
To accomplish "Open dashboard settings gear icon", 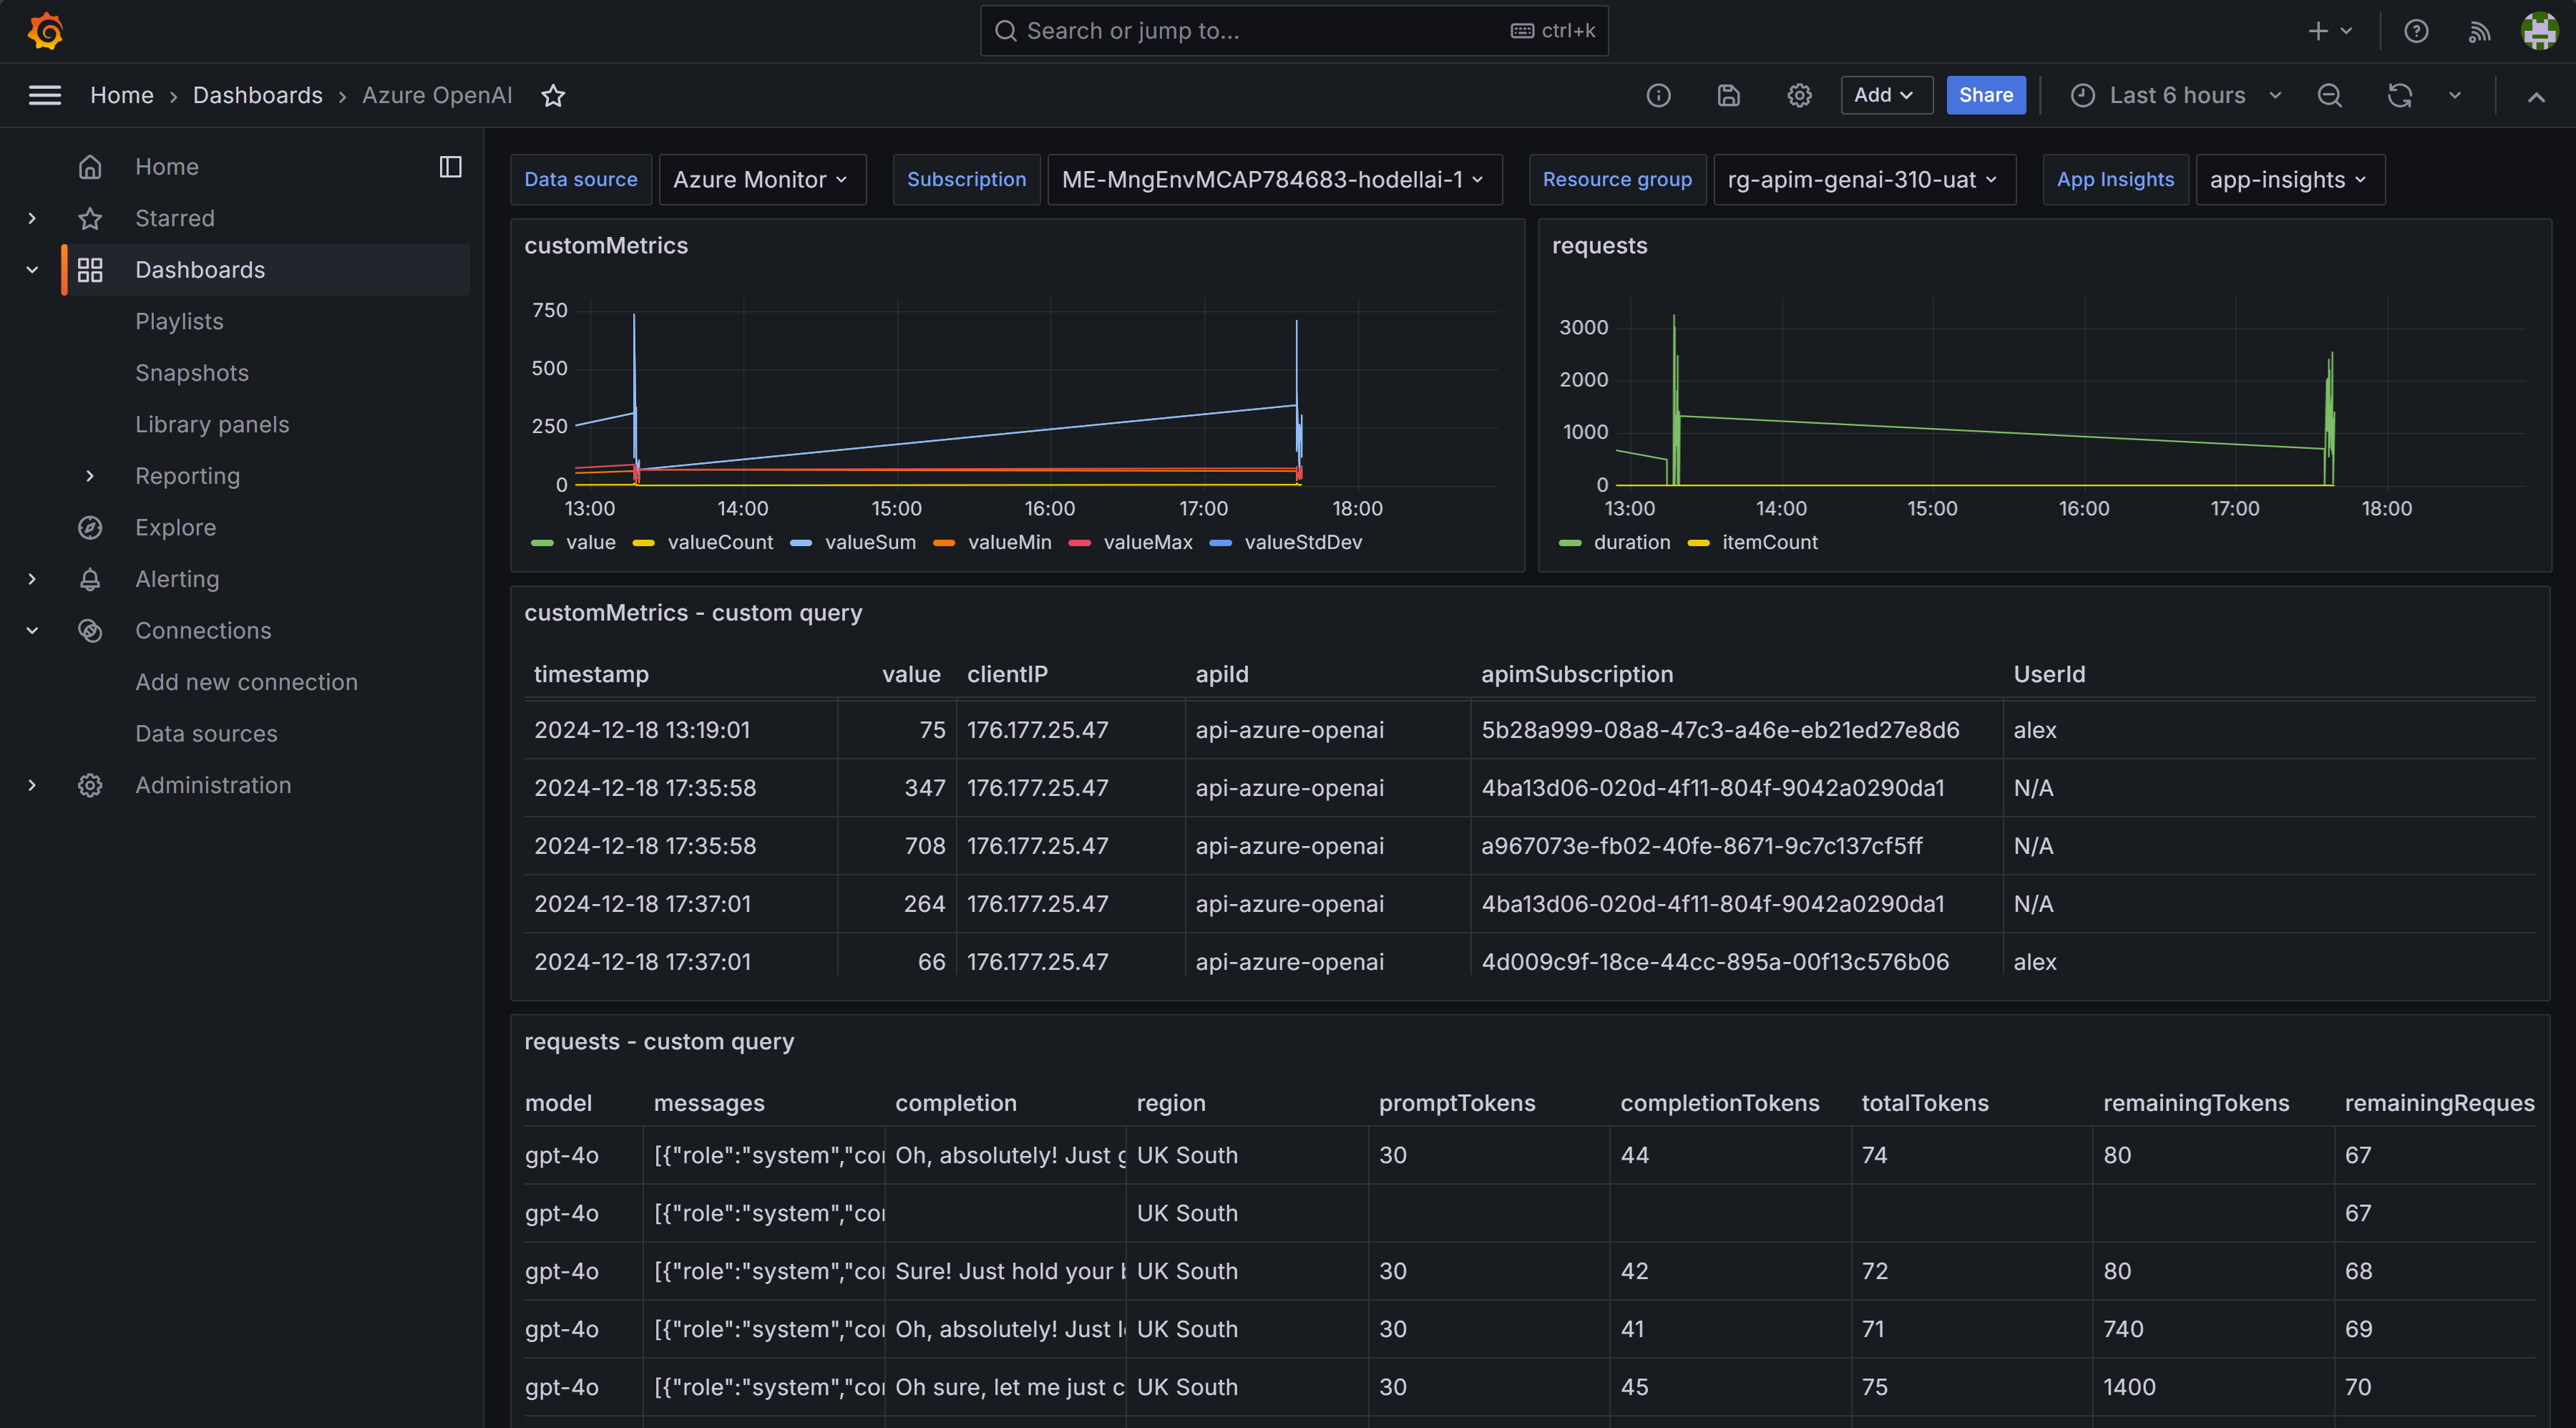I will pyautogui.click(x=1799, y=95).
